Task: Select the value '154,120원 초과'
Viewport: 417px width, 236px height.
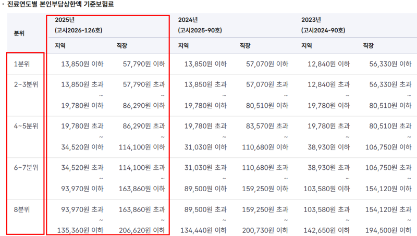Action: (388, 209)
